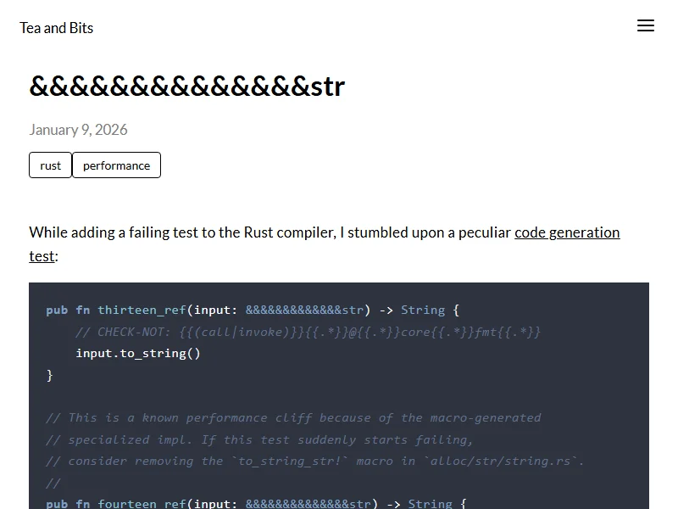Click the first pub keyword in the code
678x509 pixels.
coord(57,310)
